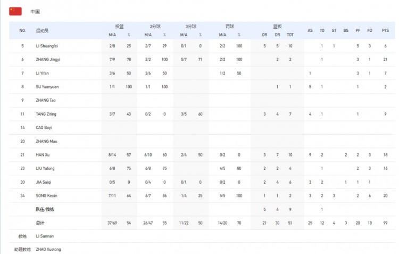Click the 3分球 column header
The image size is (399, 254).
click(190, 26)
